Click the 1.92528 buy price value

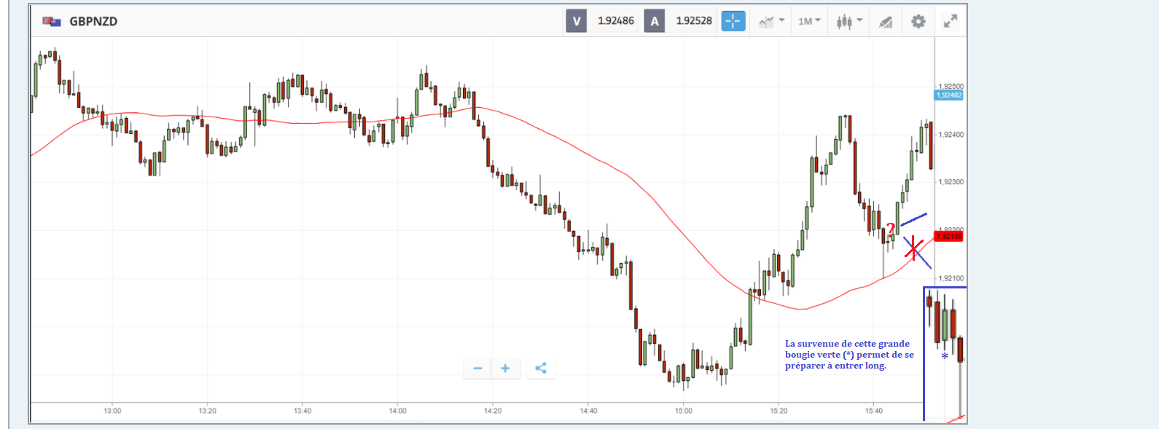pyautogui.click(x=694, y=21)
